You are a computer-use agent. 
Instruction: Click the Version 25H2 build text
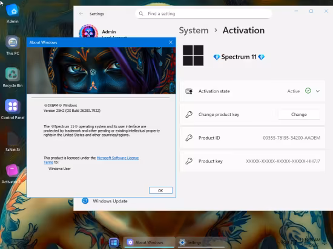tap(72, 111)
